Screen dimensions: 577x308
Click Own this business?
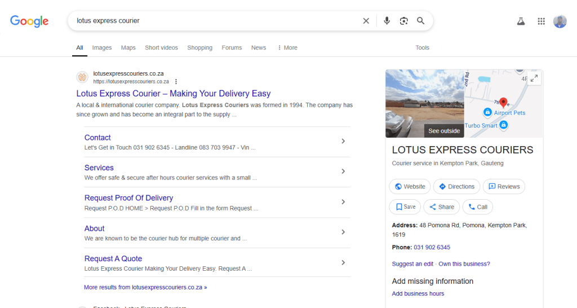[x=464, y=264]
